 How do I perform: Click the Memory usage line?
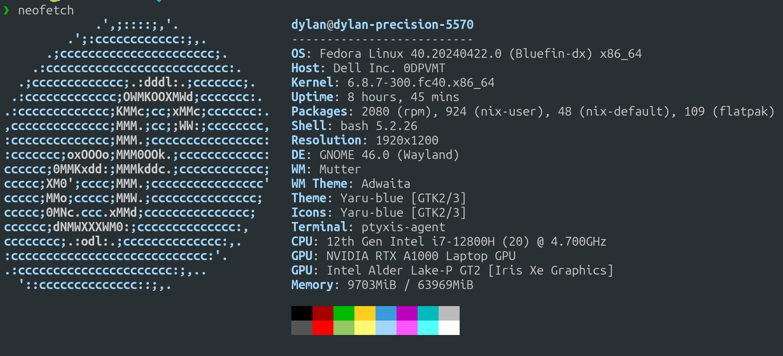click(382, 285)
